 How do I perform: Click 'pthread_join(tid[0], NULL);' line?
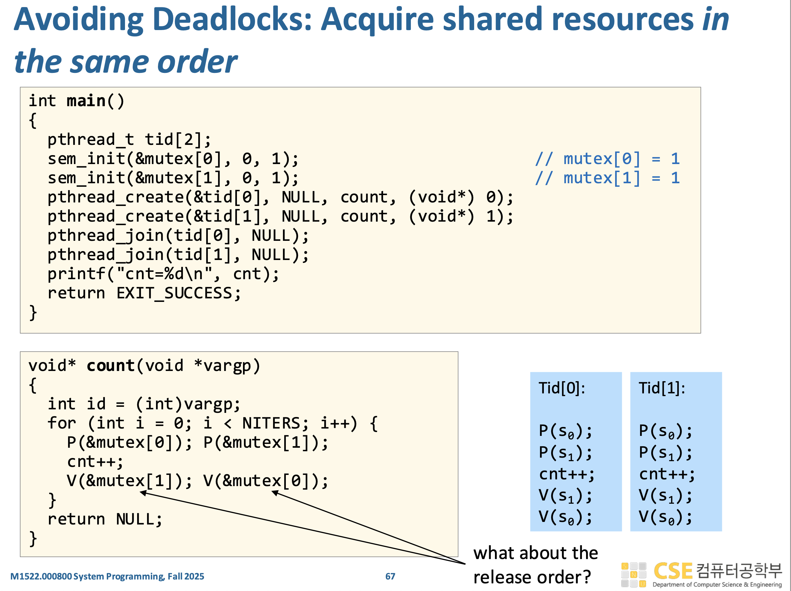(x=178, y=236)
